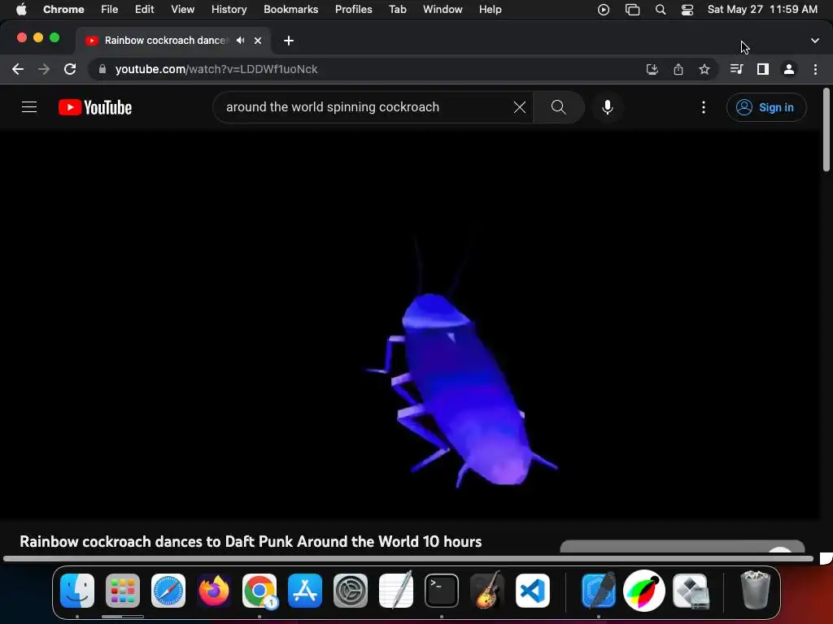
Task: Pause the cockroach video by clicking it
Action: point(410,325)
